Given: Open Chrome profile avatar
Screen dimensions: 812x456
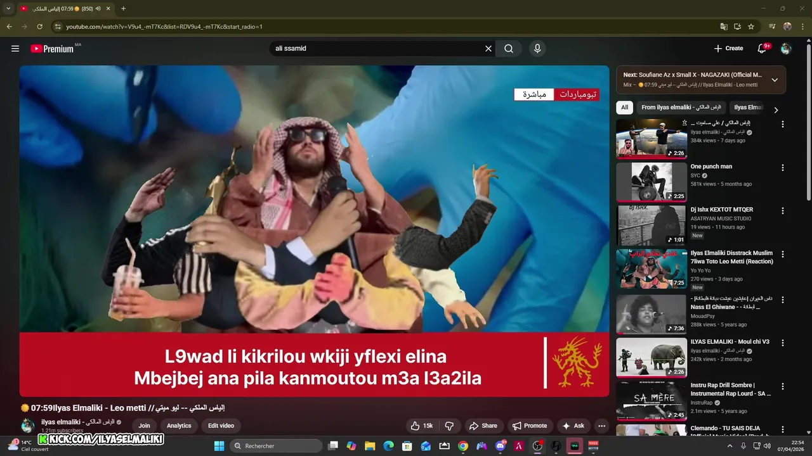Looking at the screenshot, I should [787, 27].
